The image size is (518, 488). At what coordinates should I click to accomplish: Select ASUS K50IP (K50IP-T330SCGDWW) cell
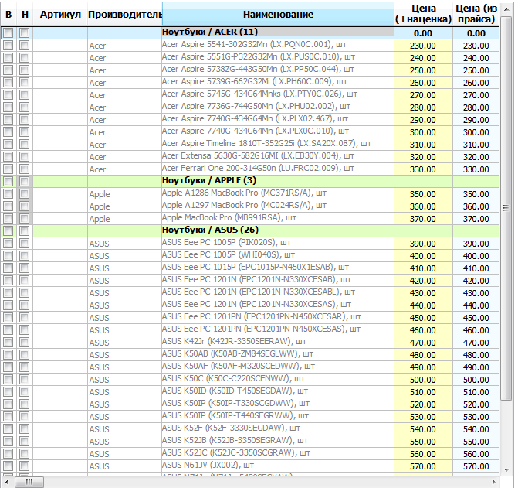[x=278, y=404]
